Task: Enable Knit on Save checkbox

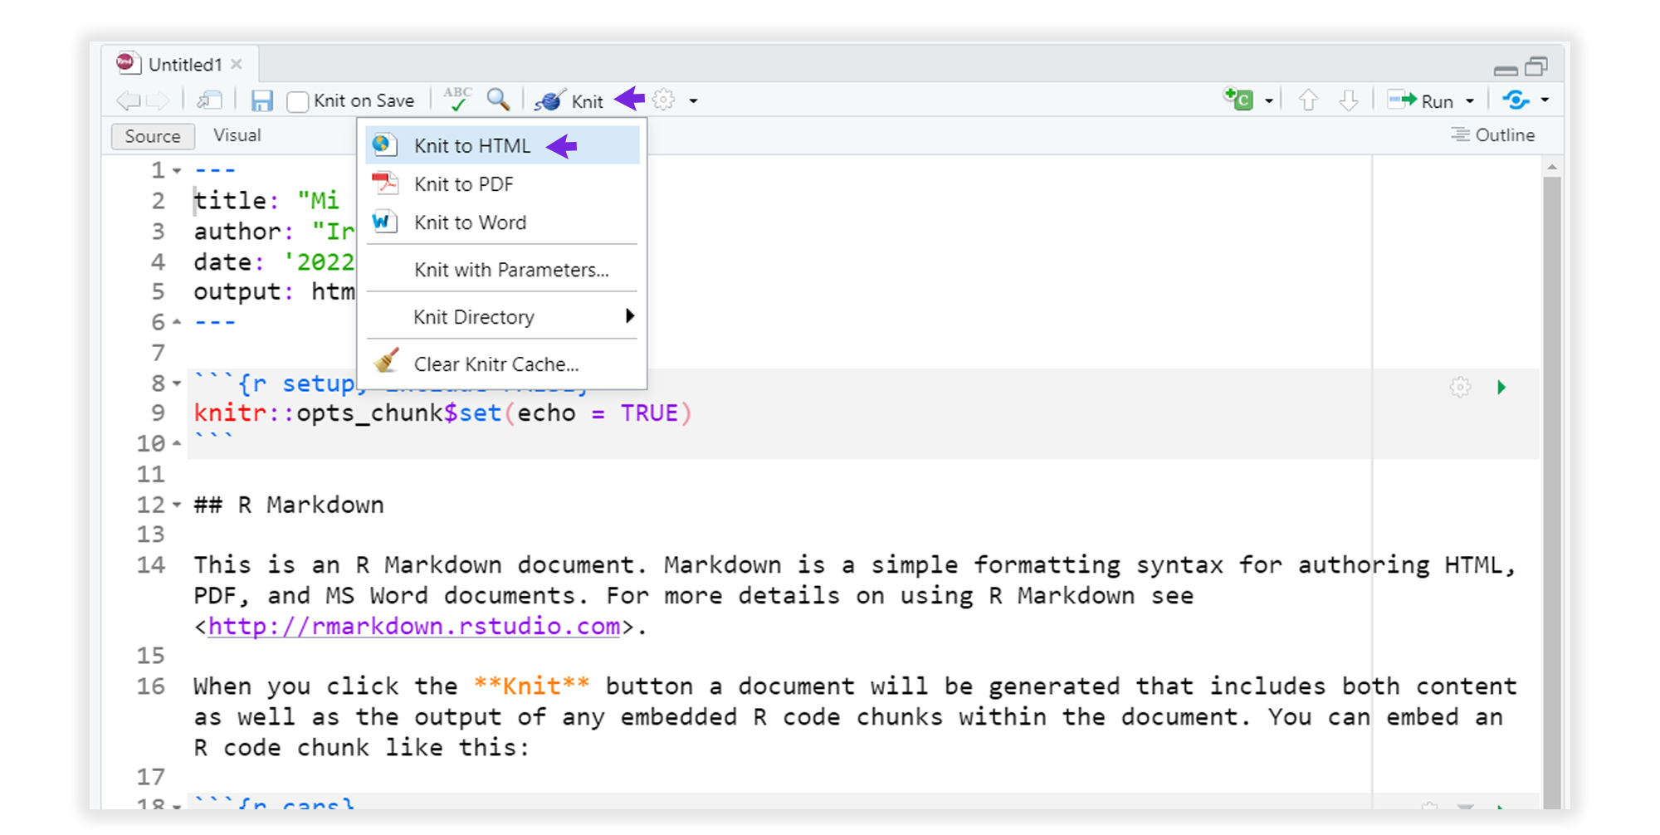Action: (x=297, y=101)
